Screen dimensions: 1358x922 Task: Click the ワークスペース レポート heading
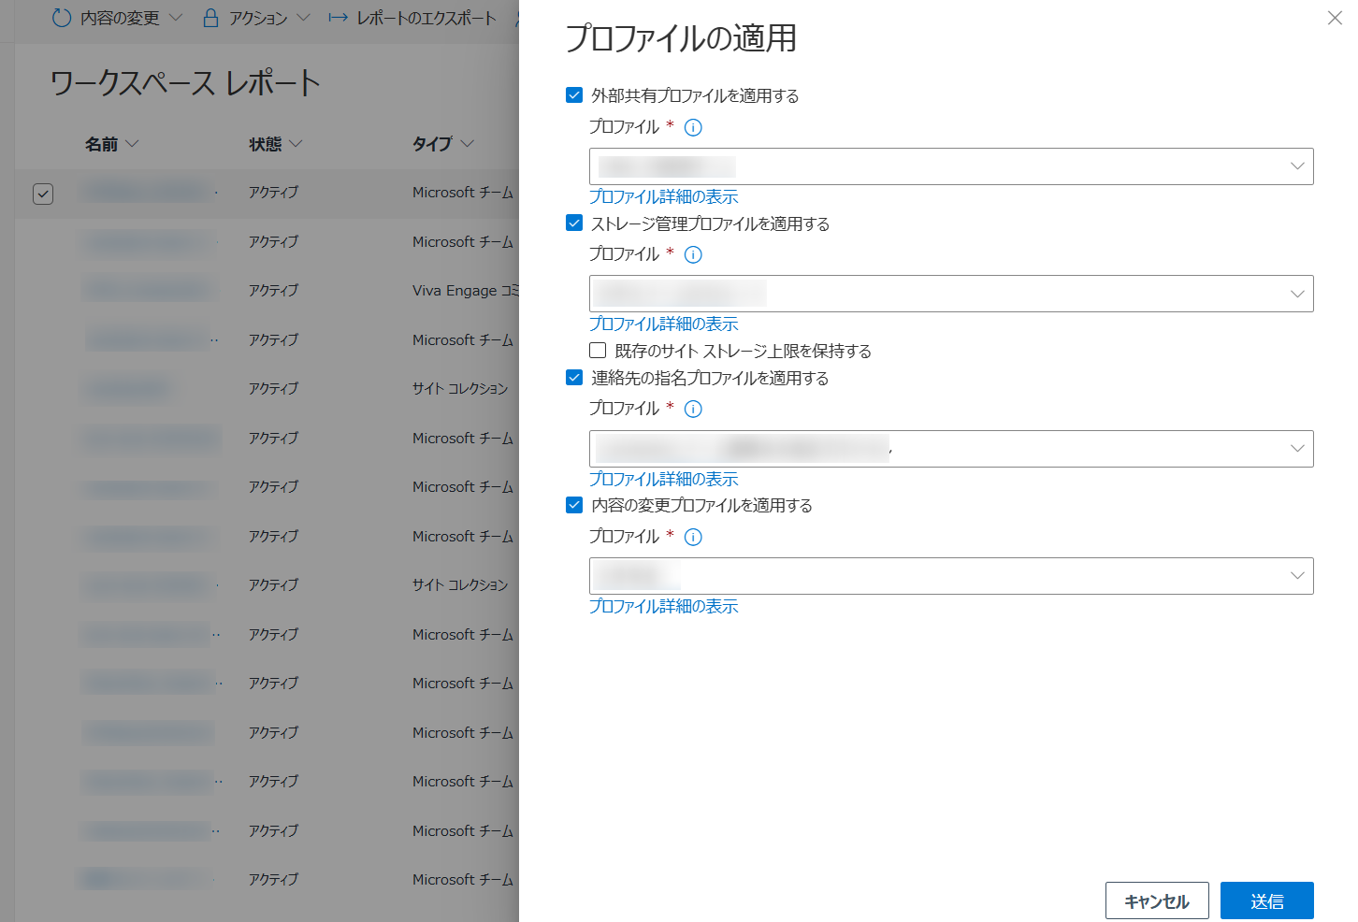tap(184, 83)
